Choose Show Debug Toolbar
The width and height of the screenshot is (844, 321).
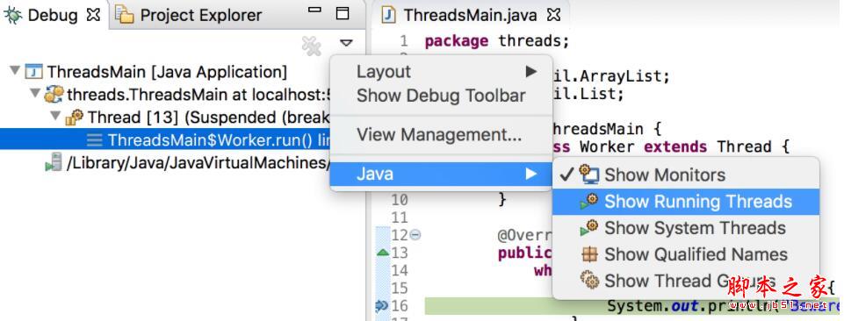441,96
